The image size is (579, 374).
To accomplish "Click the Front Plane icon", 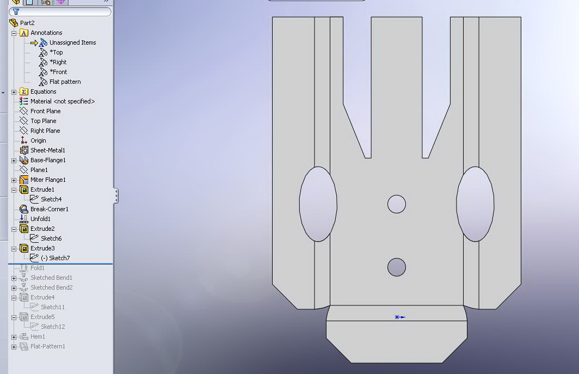I will pos(23,111).
